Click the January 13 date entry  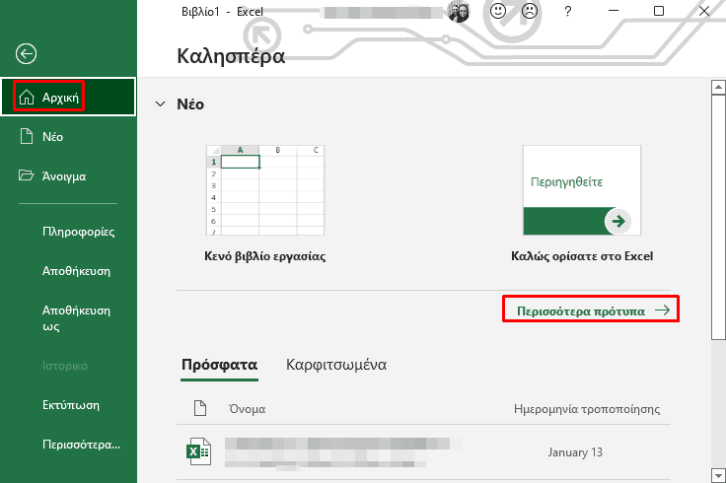click(575, 452)
